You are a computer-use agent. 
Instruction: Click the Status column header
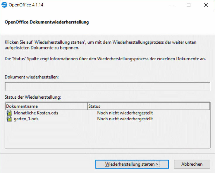tap(149, 106)
